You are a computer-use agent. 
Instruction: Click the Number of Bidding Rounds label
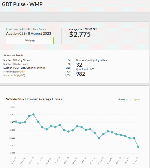click(x=16, y=64)
